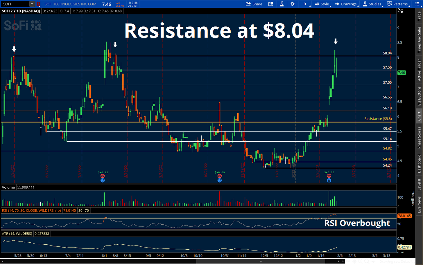Click the yellow $4.45 level label
Viewport: 423px width, 265px height.
coord(387,159)
